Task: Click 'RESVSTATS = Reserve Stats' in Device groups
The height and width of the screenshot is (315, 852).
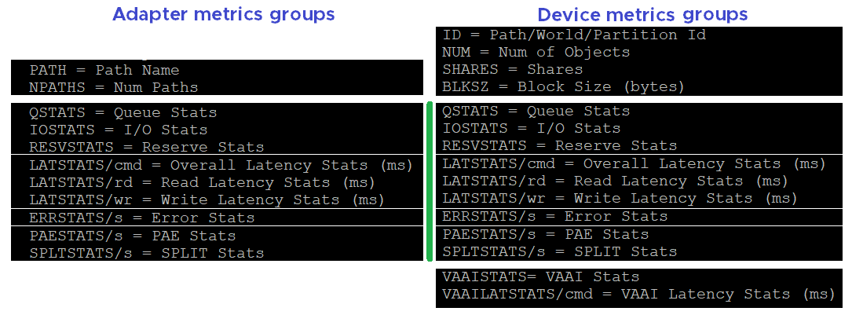Action: (560, 145)
